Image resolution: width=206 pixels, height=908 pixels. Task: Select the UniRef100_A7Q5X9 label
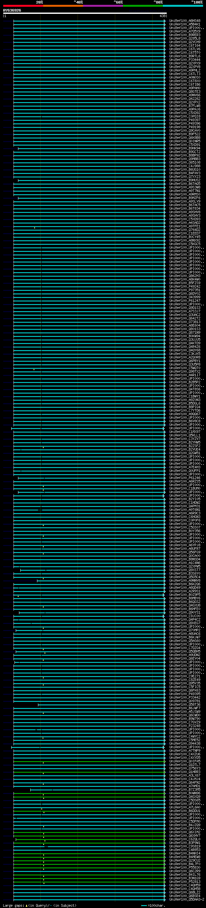185,31
